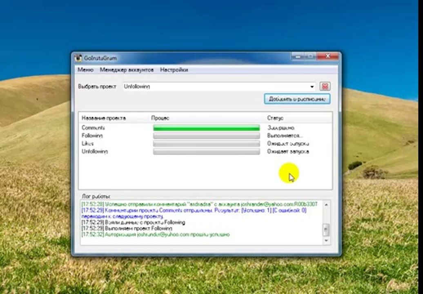Click the Ожидает запуска status of Unfollowing
The width and height of the screenshot is (423, 294).
click(288, 151)
